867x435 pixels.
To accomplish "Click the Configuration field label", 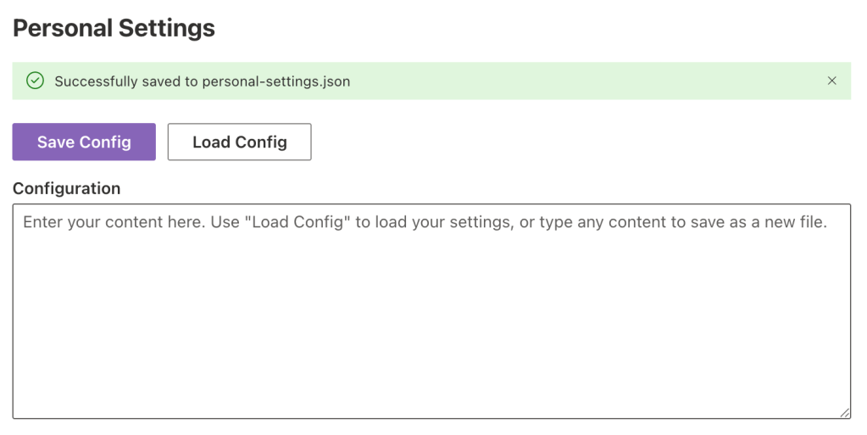I will [x=66, y=188].
